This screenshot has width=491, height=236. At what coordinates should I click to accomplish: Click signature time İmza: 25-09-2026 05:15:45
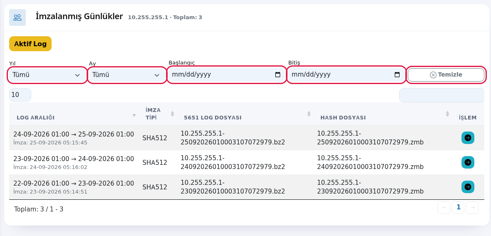tap(50, 143)
